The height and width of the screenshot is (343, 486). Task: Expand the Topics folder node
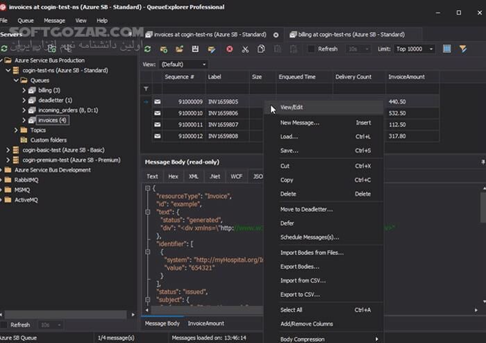tap(16, 130)
